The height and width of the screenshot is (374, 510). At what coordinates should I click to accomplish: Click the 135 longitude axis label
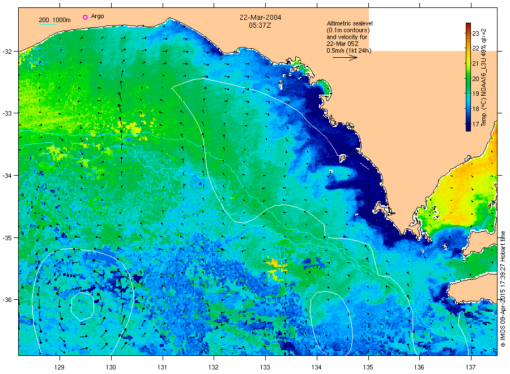tap(368, 367)
